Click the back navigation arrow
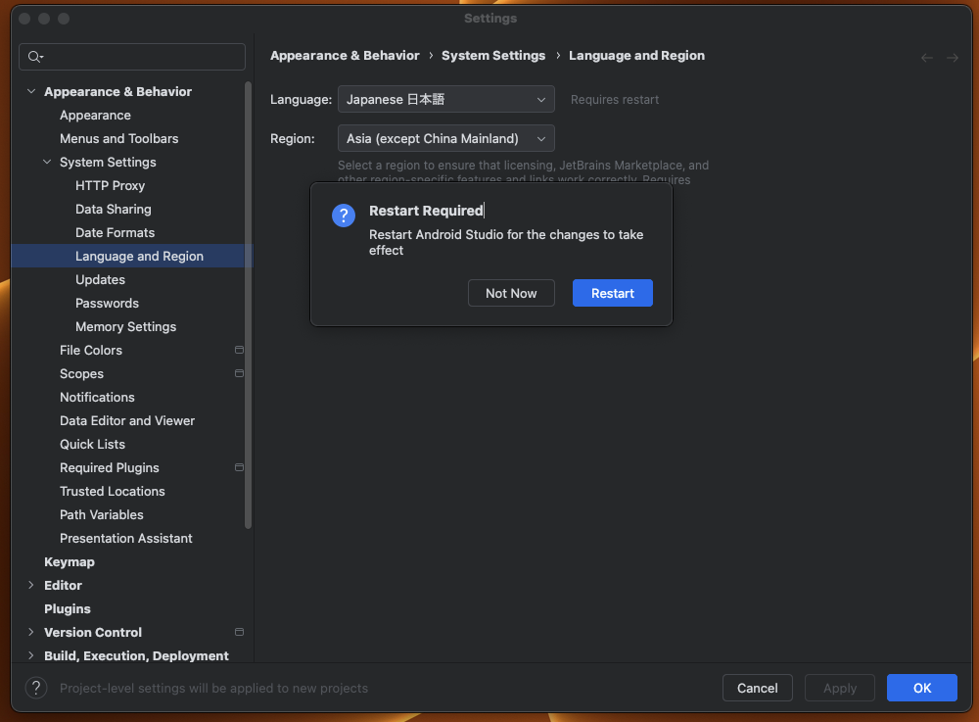979x722 pixels. tap(927, 58)
